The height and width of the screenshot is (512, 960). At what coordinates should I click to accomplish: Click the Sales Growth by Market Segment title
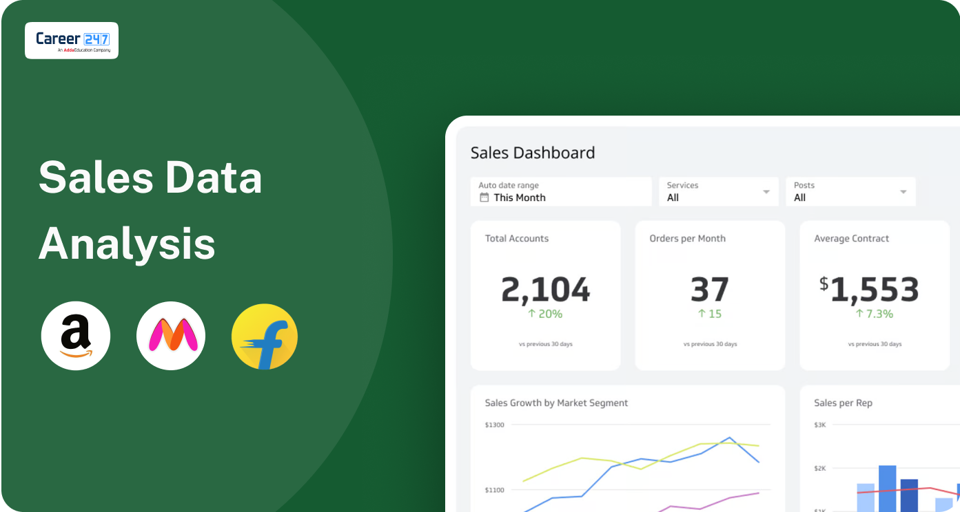pos(556,403)
